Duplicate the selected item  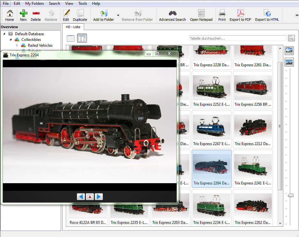click(80, 15)
